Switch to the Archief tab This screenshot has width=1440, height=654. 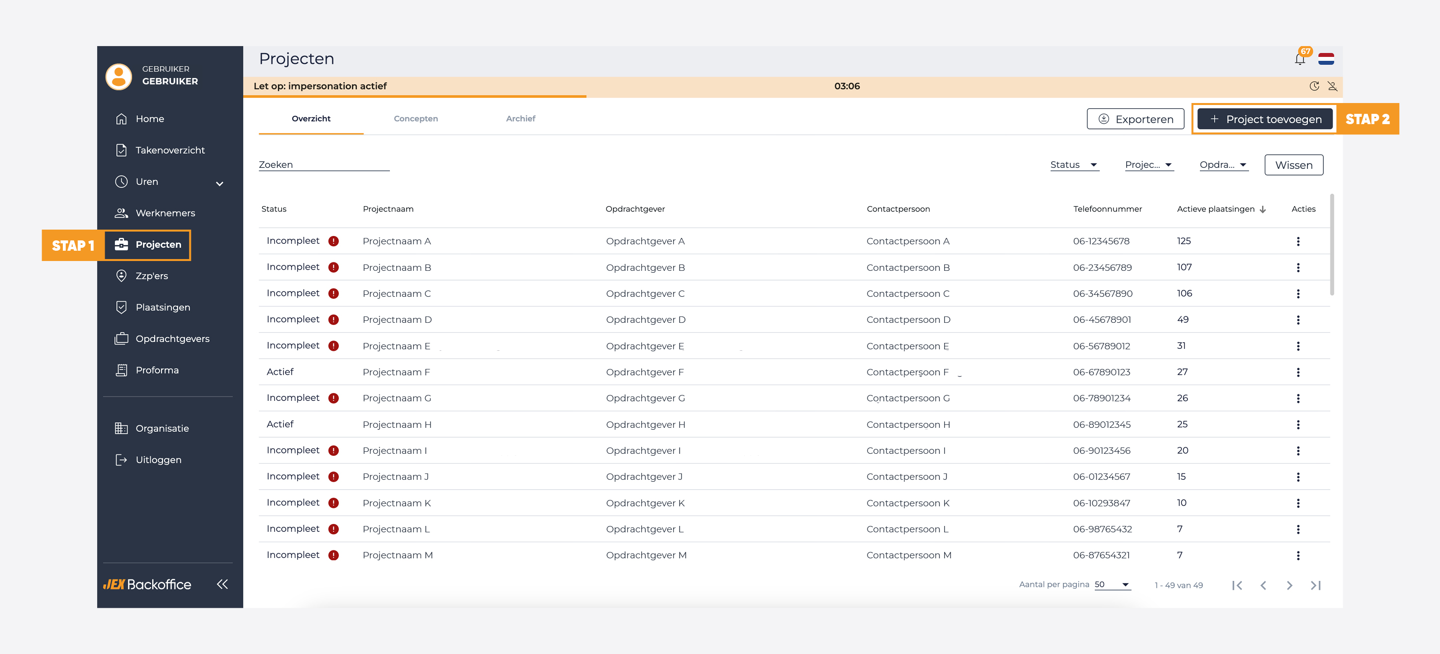(x=520, y=118)
